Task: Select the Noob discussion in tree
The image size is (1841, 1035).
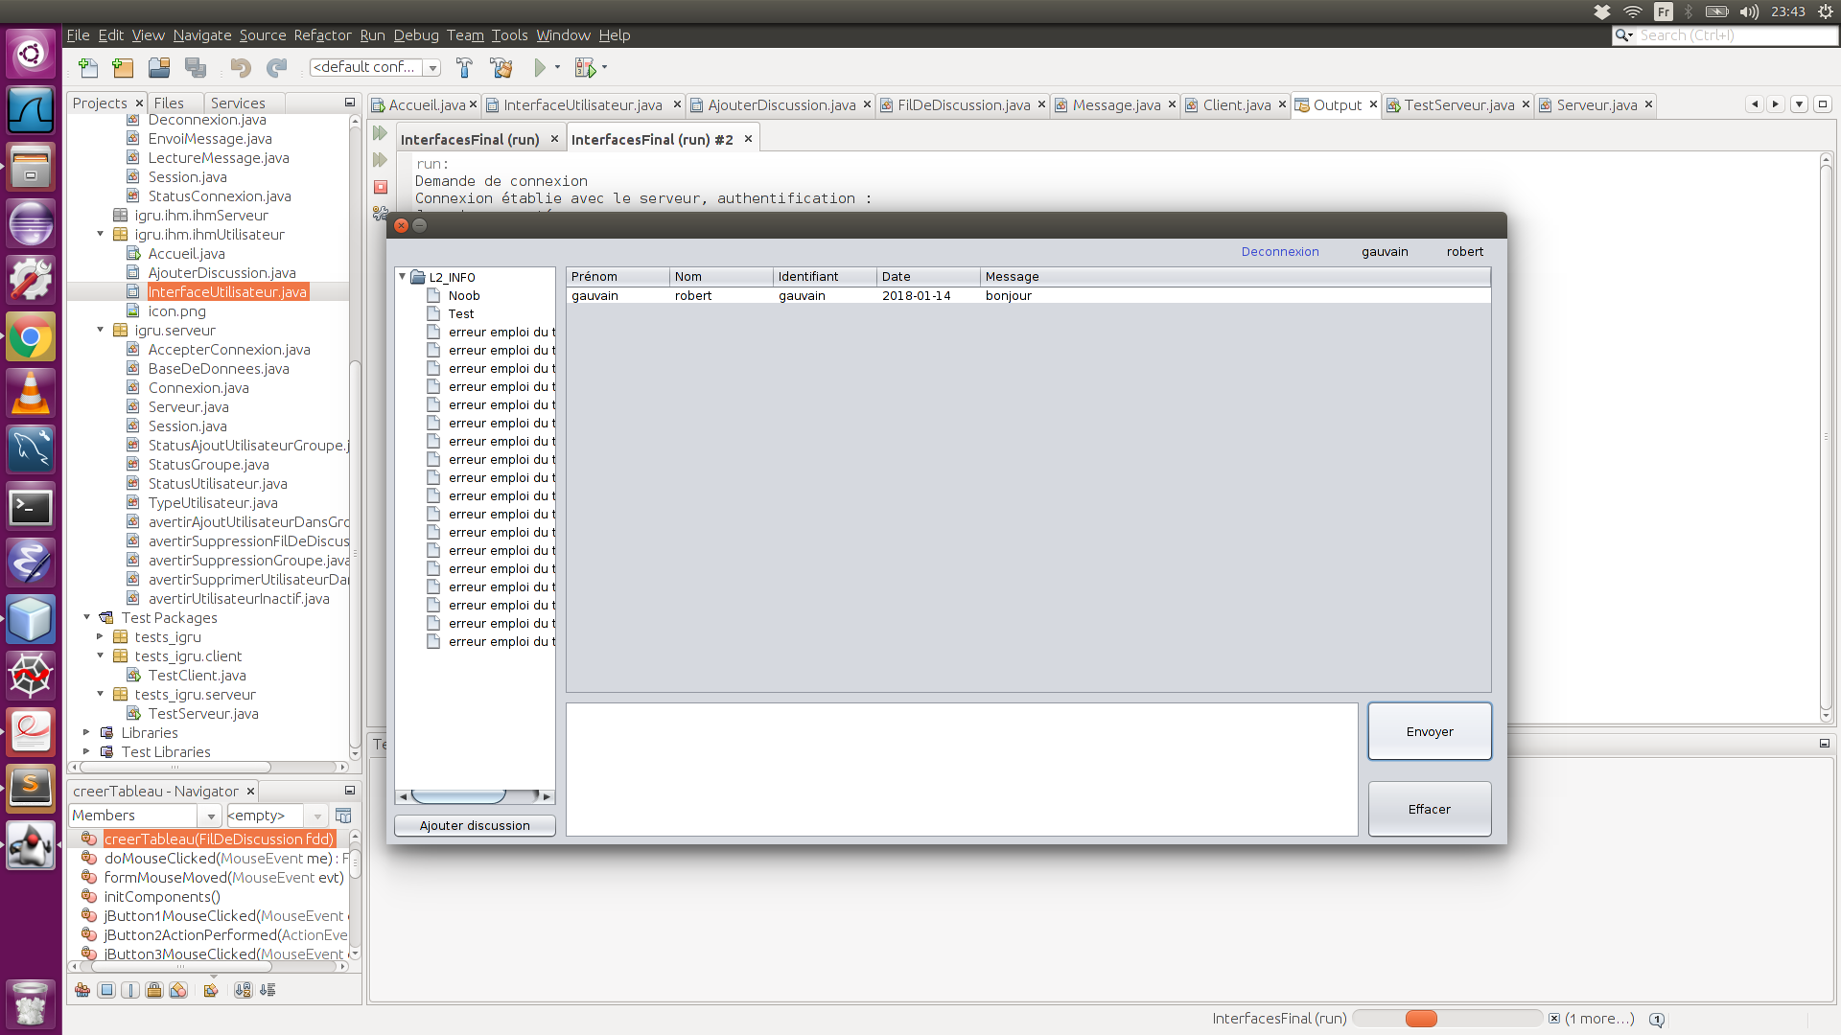Action: click(x=464, y=296)
